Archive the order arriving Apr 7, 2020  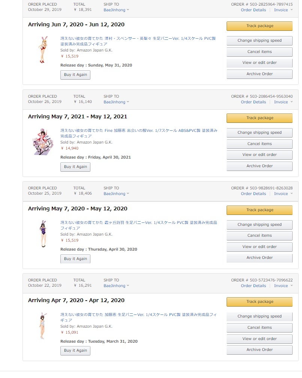coord(260,350)
